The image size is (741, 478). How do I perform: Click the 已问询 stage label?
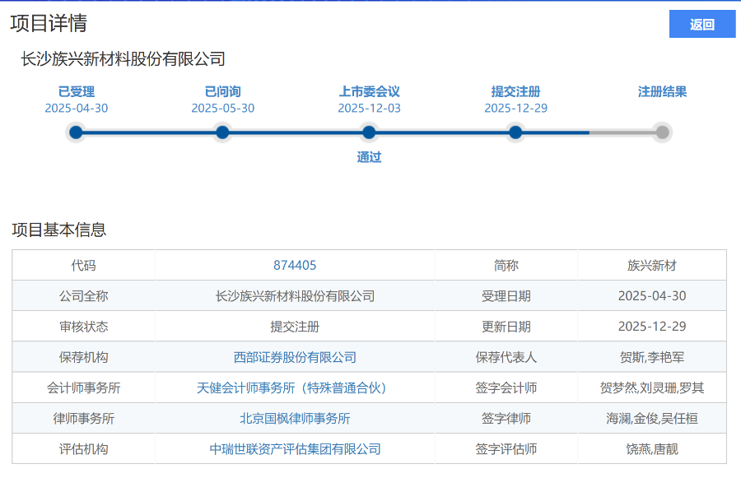222,92
